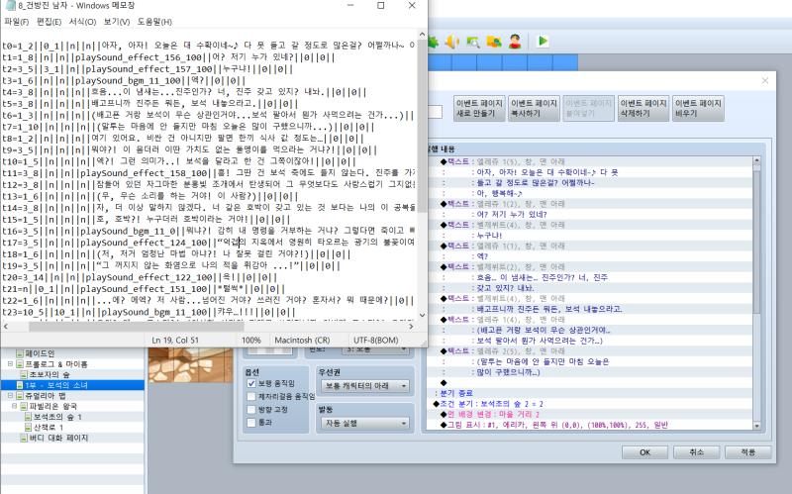Open Notepad 보기 menu

click(116, 22)
